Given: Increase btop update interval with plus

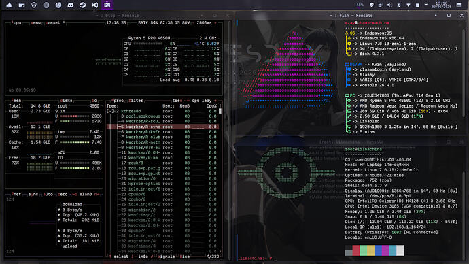Looking at the screenshot, I should click(x=215, y=22).
